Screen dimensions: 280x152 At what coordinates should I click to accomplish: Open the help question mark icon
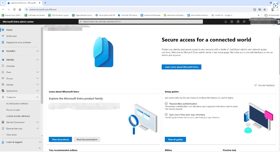238,22
